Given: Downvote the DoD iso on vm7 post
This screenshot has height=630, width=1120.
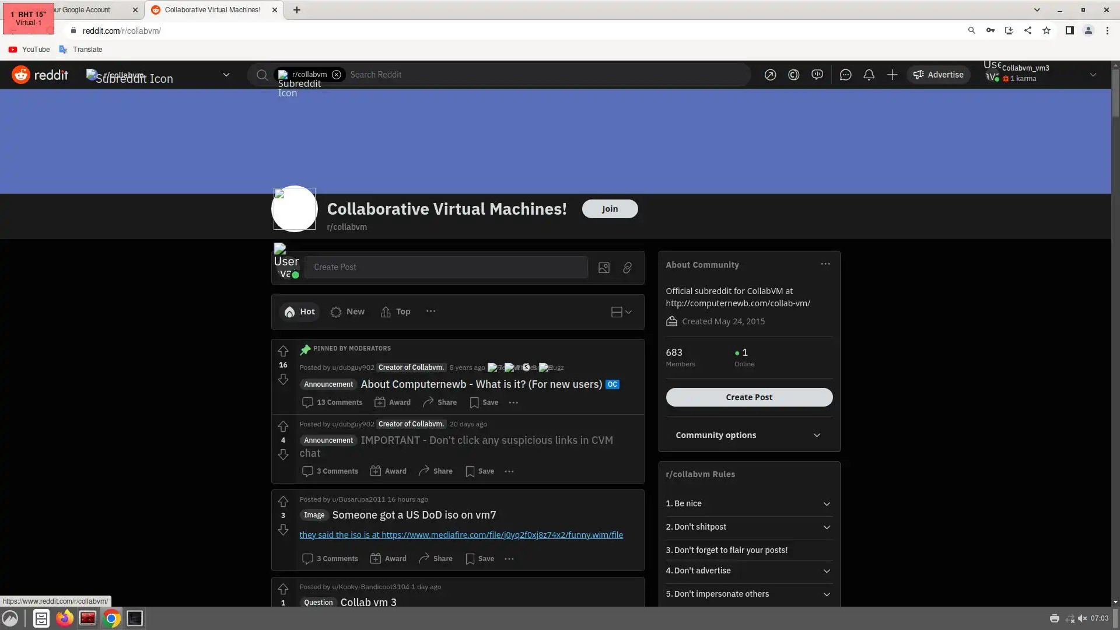Looking at the screenshot, I should pyautogui.click(x=283, y=530).
